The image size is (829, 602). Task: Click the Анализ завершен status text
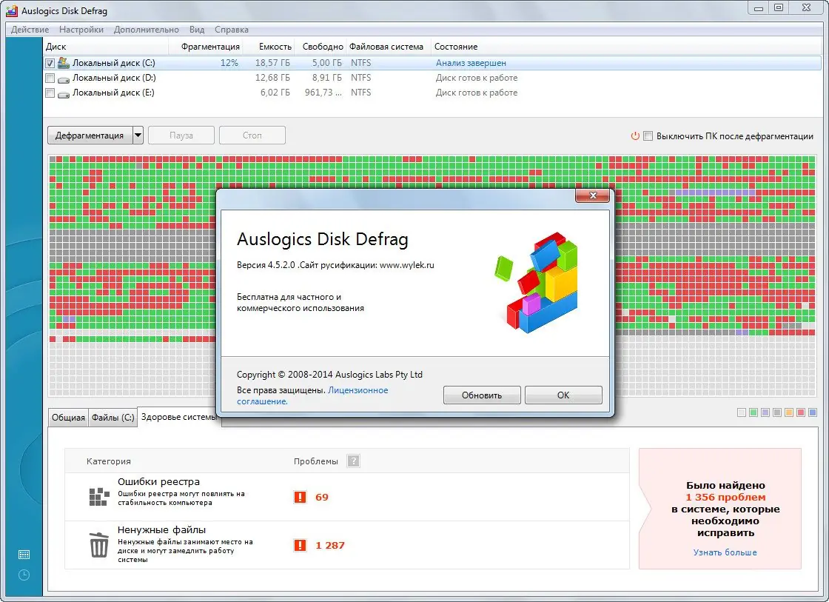pos(471,63)
